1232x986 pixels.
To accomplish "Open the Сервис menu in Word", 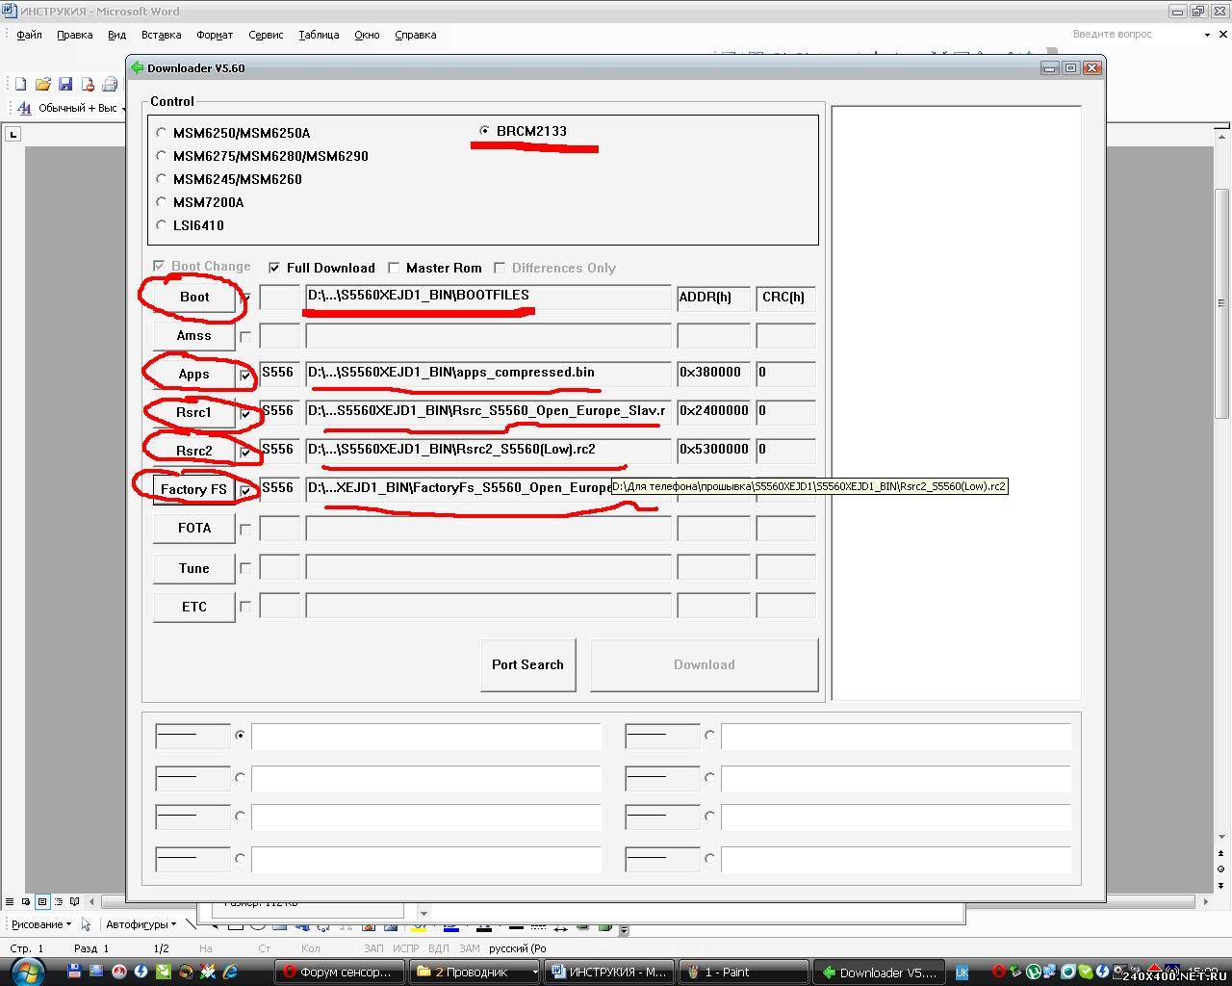I will coord(266,35).
